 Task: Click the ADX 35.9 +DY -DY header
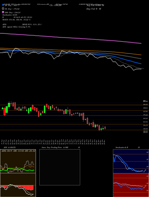click(x=18, y=151)
